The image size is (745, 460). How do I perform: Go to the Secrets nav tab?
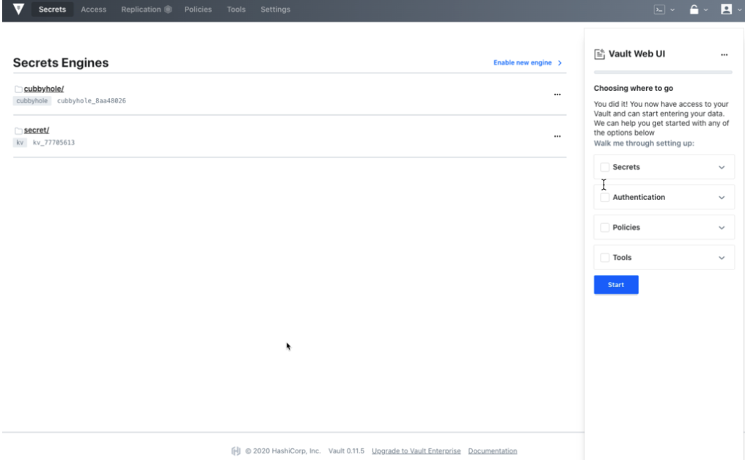52,10
